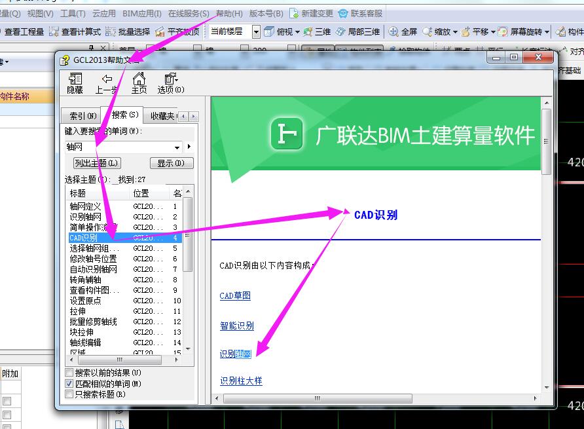Image resolution: width=584 pixels, height=429 pixels.
Task: Select the highlighted CAD识别 topic row
Action: click(x=125, y=237)
